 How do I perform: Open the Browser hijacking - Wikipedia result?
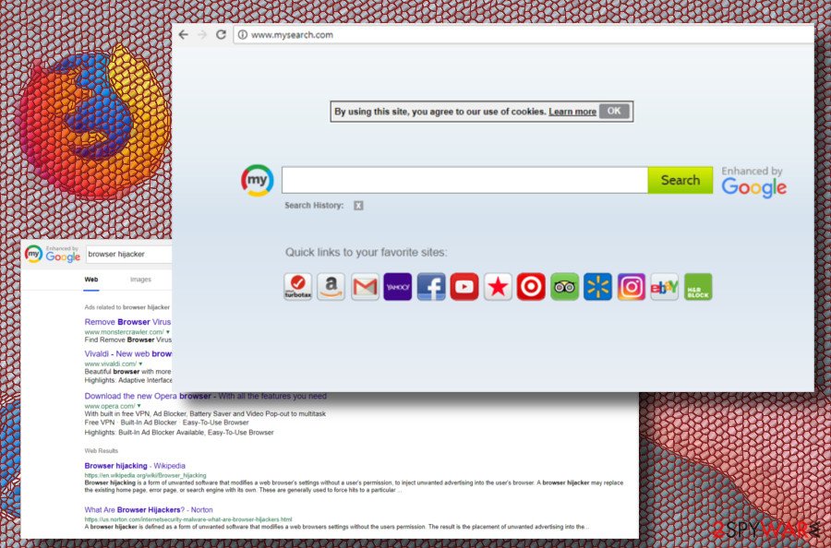click(135, 466)
